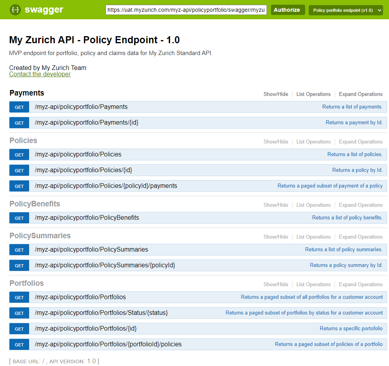Screen dimensions: 389x366
Task: Click GET badge for PolicySummaries/{policyId} endpoint
Action: coord(19,265)
